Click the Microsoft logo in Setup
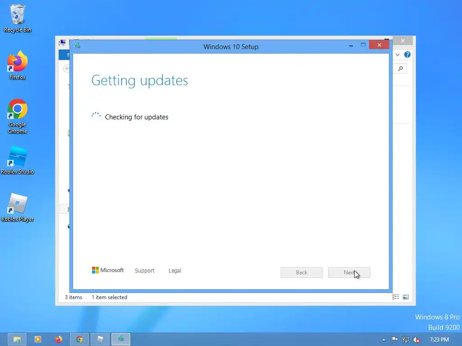This screenshot has width=462, height=346. [x=108, y=270]
